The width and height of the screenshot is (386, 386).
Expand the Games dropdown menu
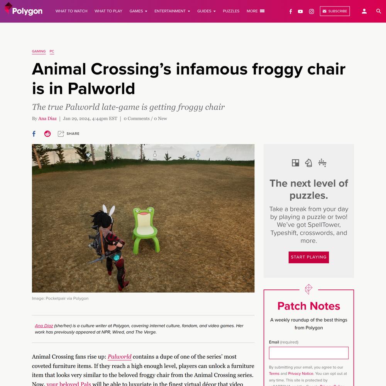[x=138, y=11]
